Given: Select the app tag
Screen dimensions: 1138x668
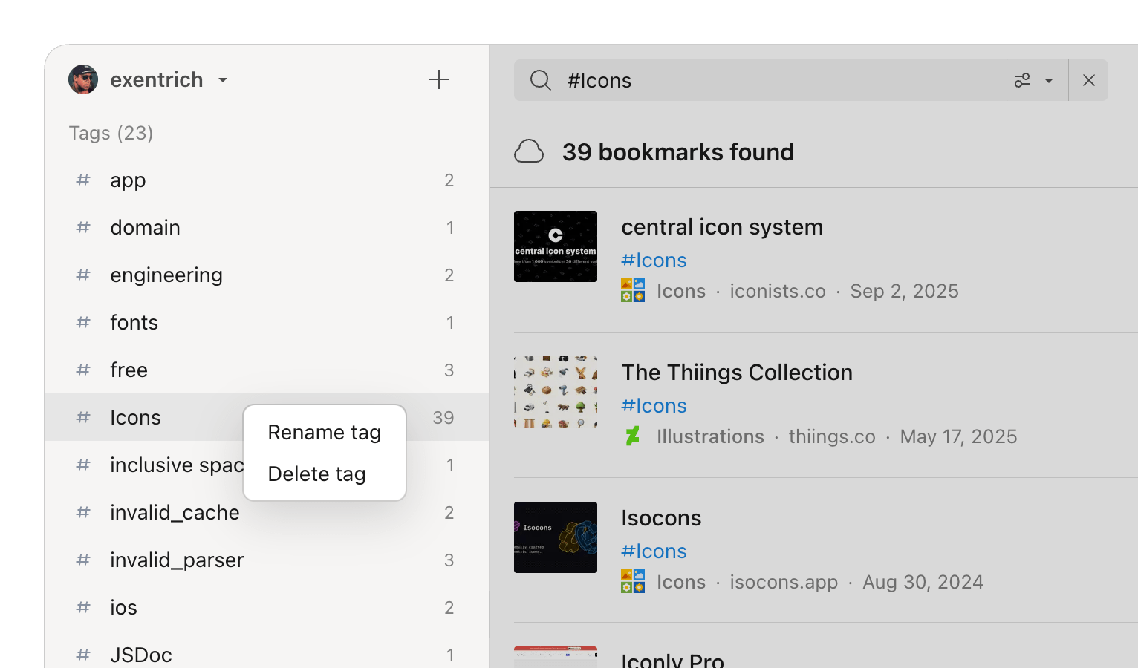Looking at the screenshot, I should [x=267, y=180].
